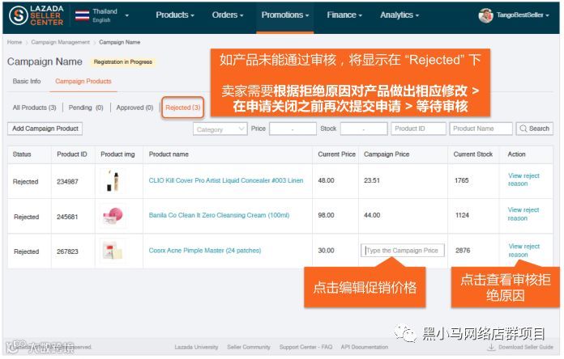Edit campaign price 23.51 for CLIO
The image size is (564, 359).
(372, 180)
